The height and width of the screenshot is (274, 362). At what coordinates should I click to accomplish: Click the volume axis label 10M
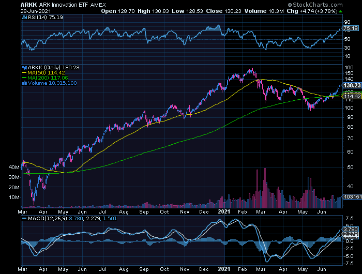coord(14,197)
